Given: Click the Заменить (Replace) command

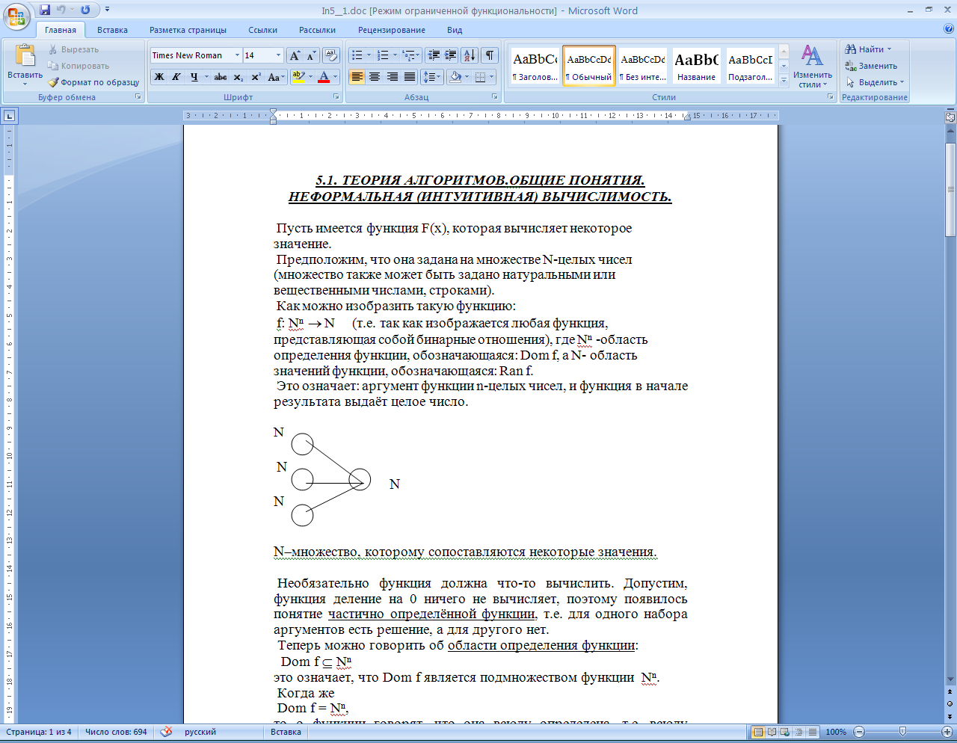Looking at the screenshot, I should 871,66.
